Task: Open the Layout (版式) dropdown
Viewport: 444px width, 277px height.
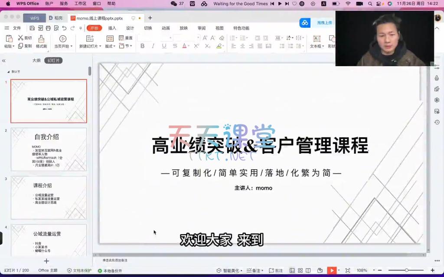Action: point(110,46)
